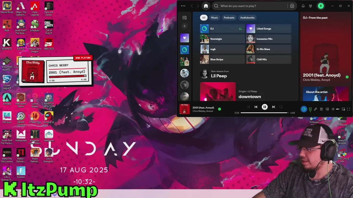Select Among Us desktop icon
Image resolution: width=353 pixels, height=198 pixels.
pyautogui.click(x=49, y=117)
